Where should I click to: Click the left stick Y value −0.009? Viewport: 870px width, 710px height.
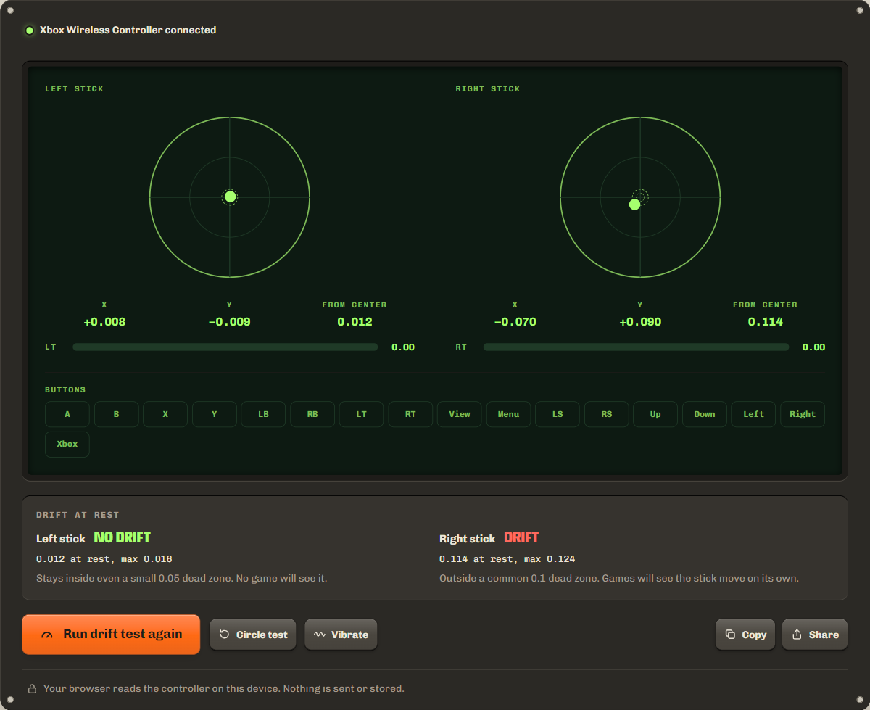point(229,322)
